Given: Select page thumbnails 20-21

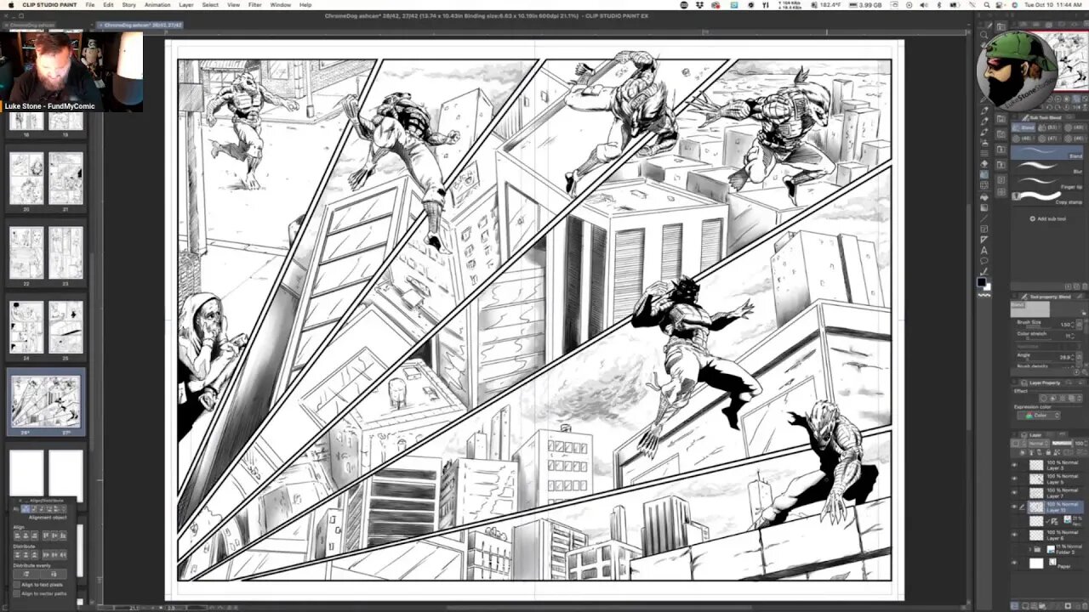Looking at the screenshot, I should [x=46, y=178].
